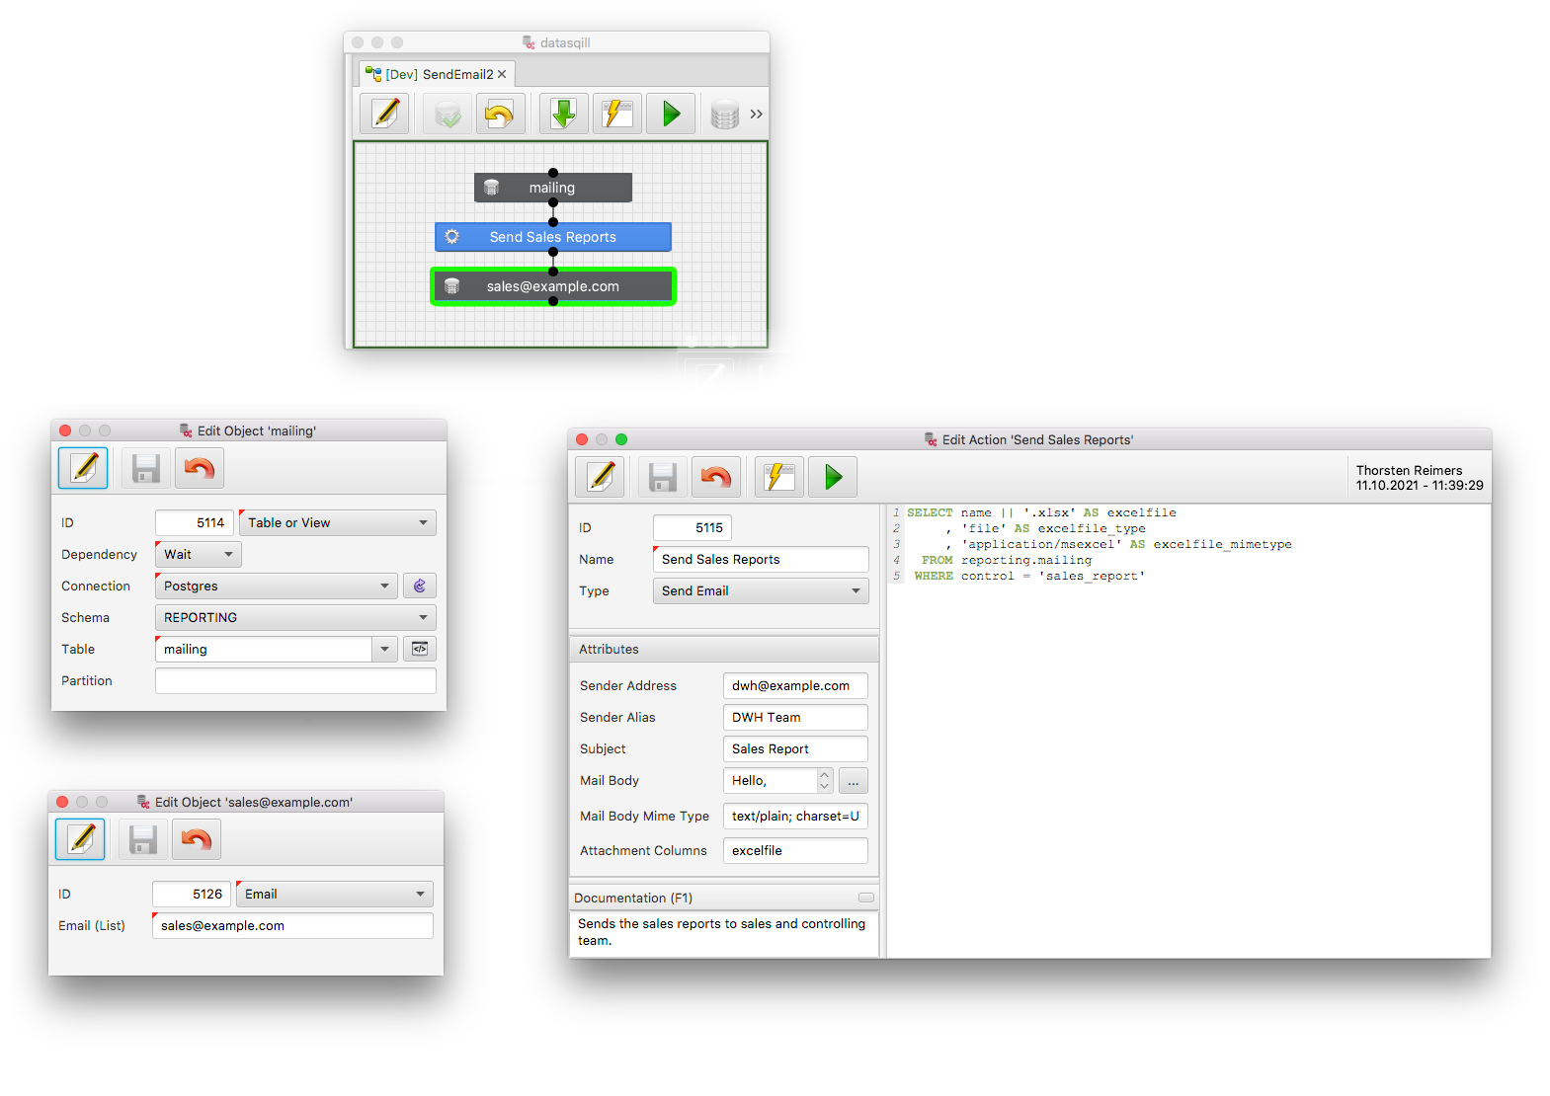Image resolution: width=1550 pixels, height=1096 pixels.
Task: Click the save floppy icon in Send Sales Reports window
Action: pos(662,478)
